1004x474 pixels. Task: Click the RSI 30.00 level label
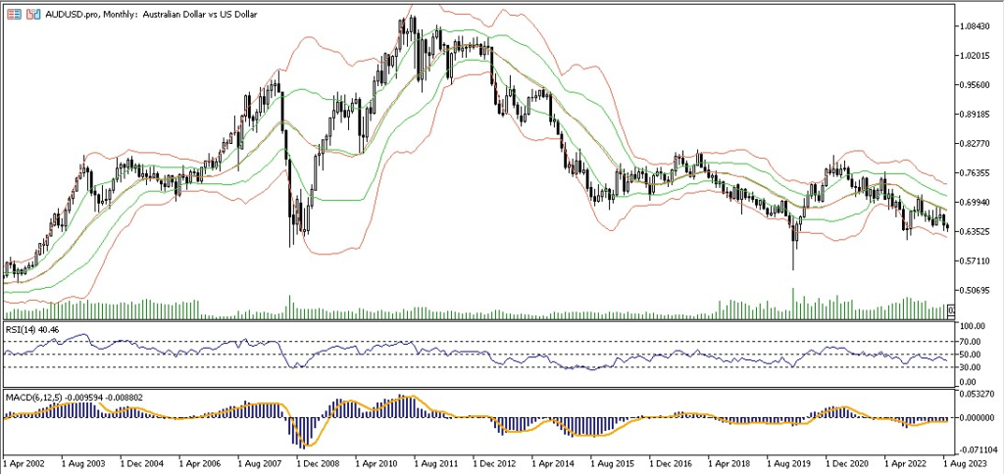coord(973,368)
